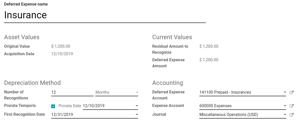Open the First Recognition Date dropdown

137,115
